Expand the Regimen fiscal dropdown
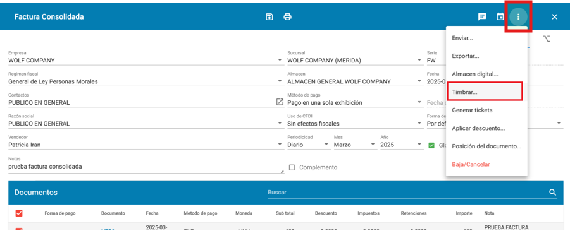This screenshot has height=238, width=570. click(x=280, y=81)
